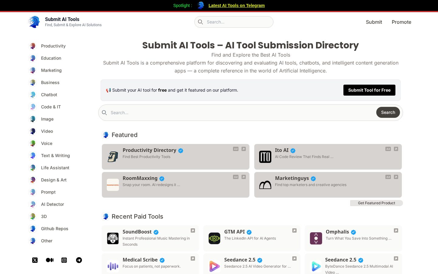Open the Productivity Directory listing title
Image resolution: width=438 pixels, height=274 pixels.
[149, 150]
